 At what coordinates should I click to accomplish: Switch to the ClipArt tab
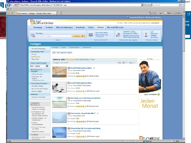91,27
